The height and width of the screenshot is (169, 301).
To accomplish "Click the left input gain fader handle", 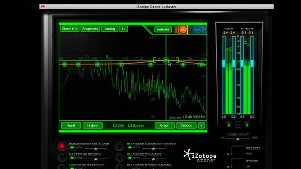I will point(224,63).
